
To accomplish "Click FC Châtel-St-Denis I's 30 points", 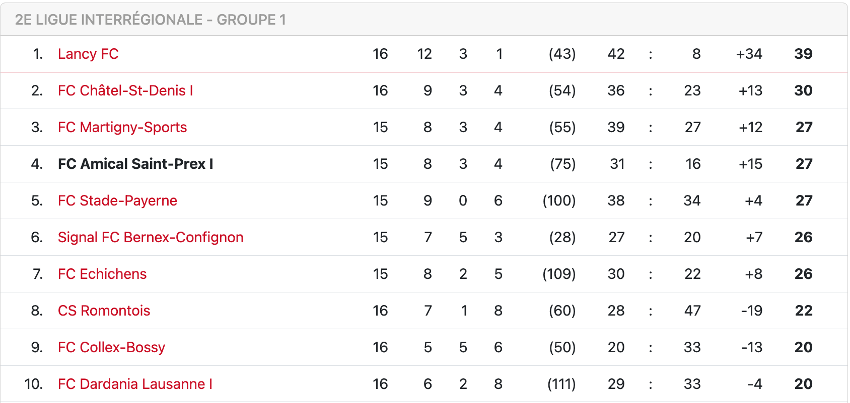I will [803, 90].
